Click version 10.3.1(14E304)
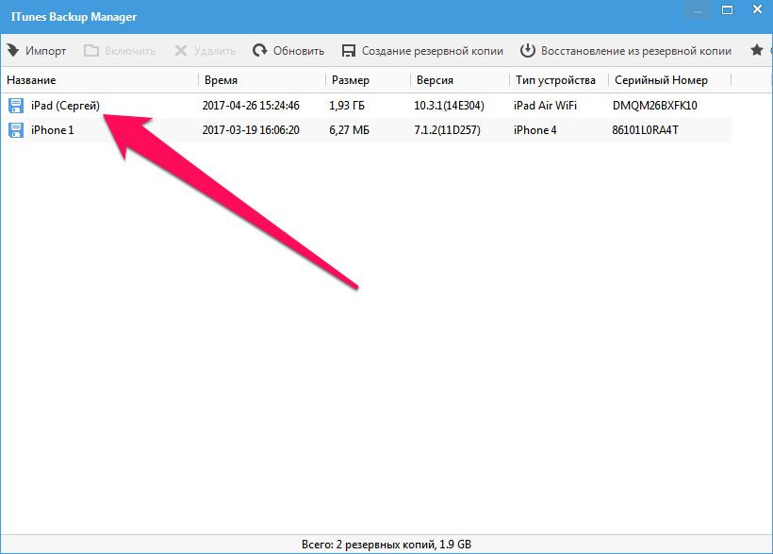This screenshot has height=554, width=773. pyautogui.click(x=449, y=105)
